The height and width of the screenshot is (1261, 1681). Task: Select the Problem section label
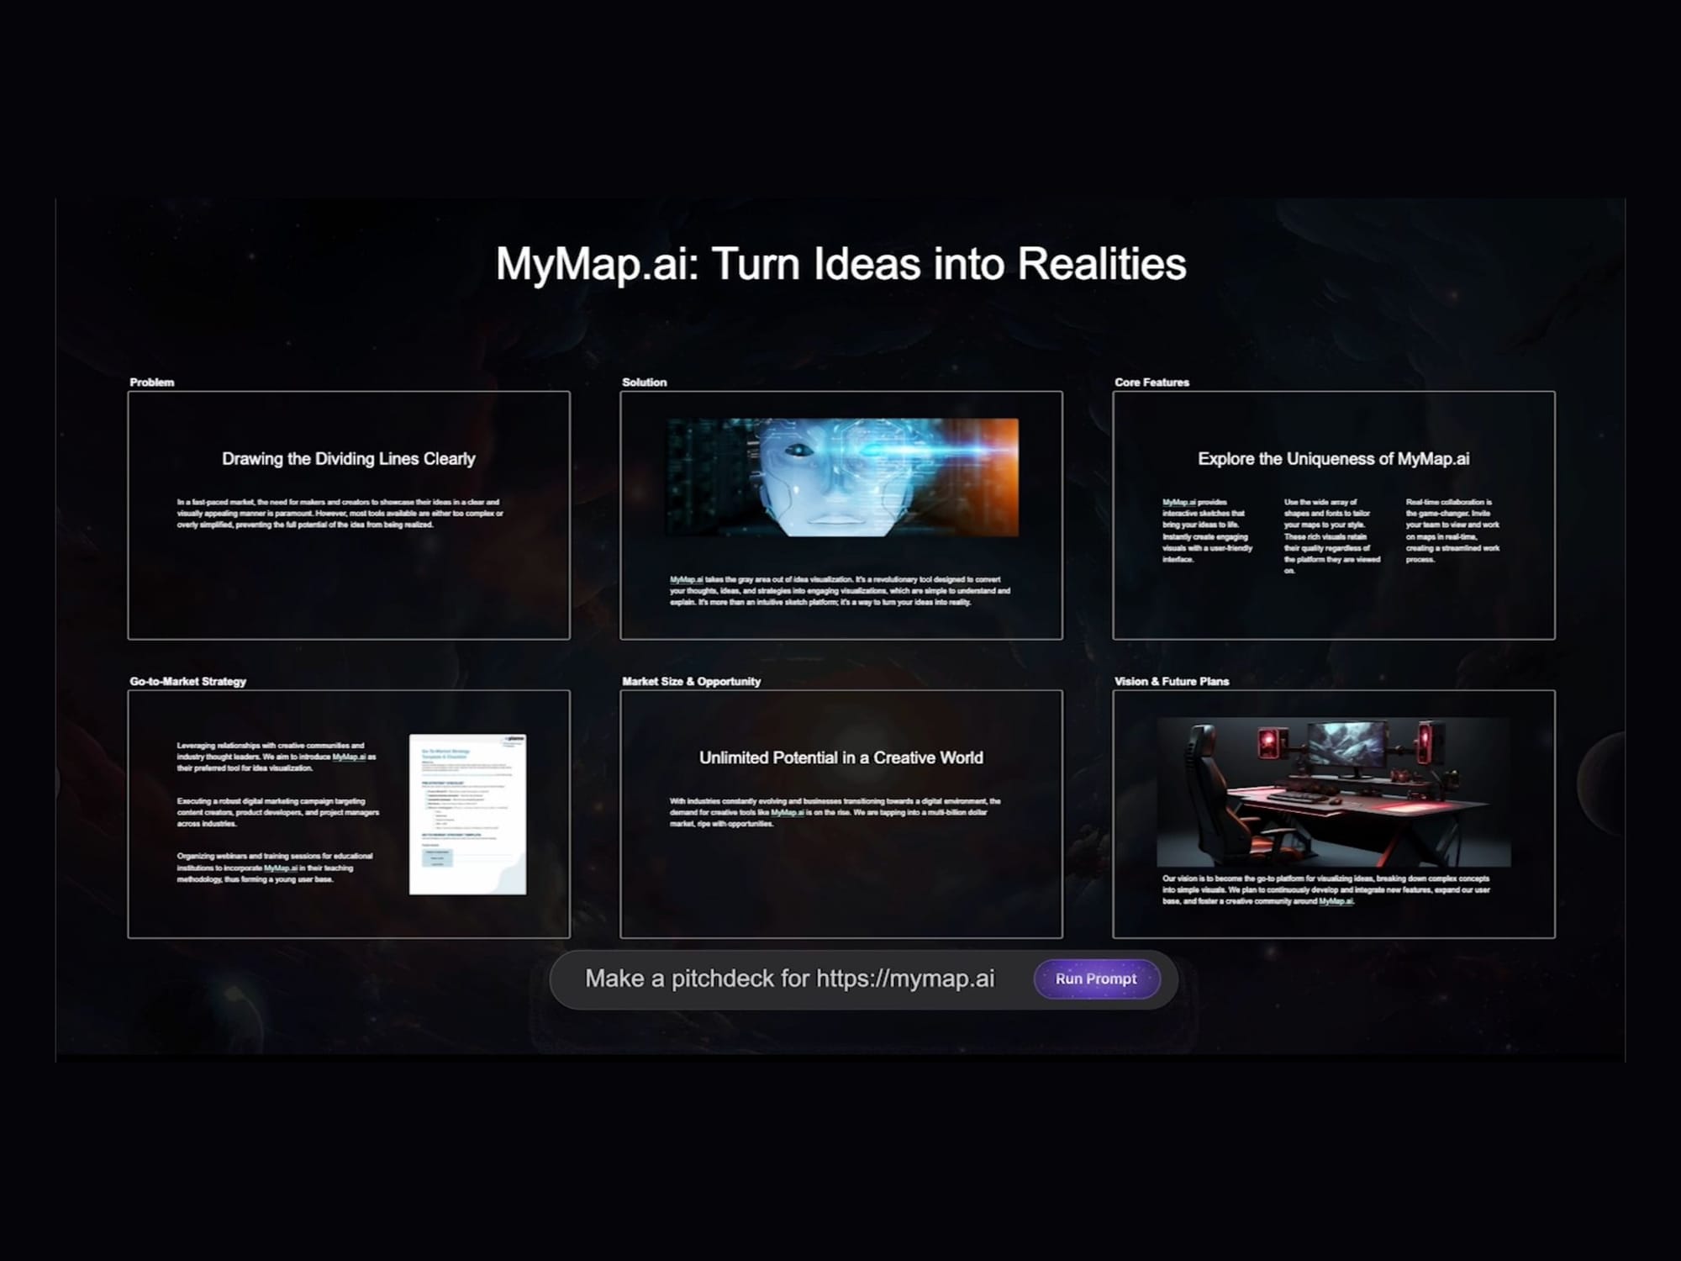coord(151,383)
